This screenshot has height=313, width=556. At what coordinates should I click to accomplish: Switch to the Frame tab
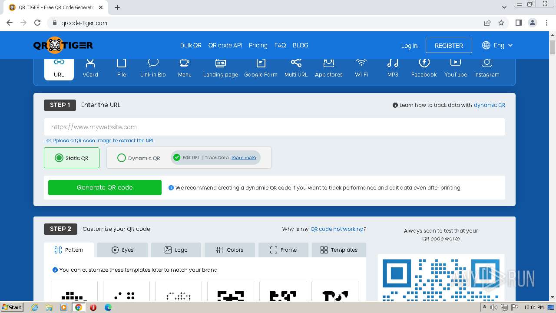click(x=283, y=250)
